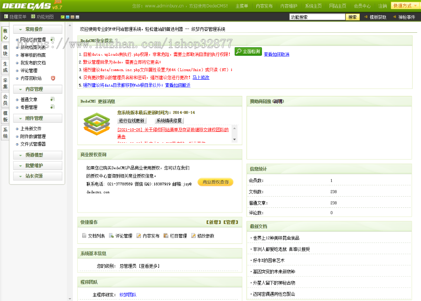Screen dimensions: 421x301
Task: Click the hide menu icon (隐藏菜单)
Action: point(6,17)
